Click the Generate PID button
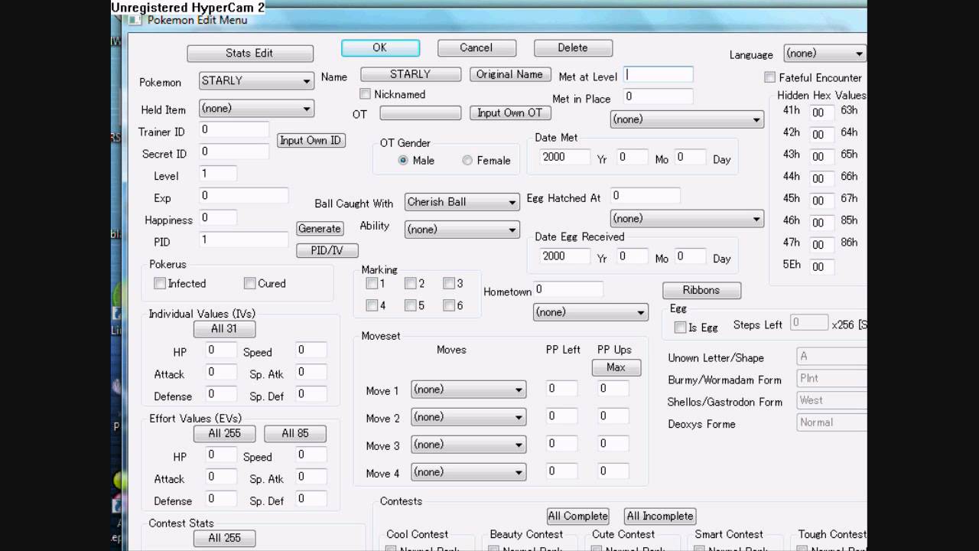Screen dimensions: 979x551 pyautogui.click(x=320, y=228)
